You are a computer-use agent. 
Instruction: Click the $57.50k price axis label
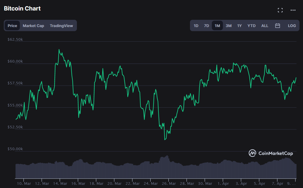click(15, 83)
